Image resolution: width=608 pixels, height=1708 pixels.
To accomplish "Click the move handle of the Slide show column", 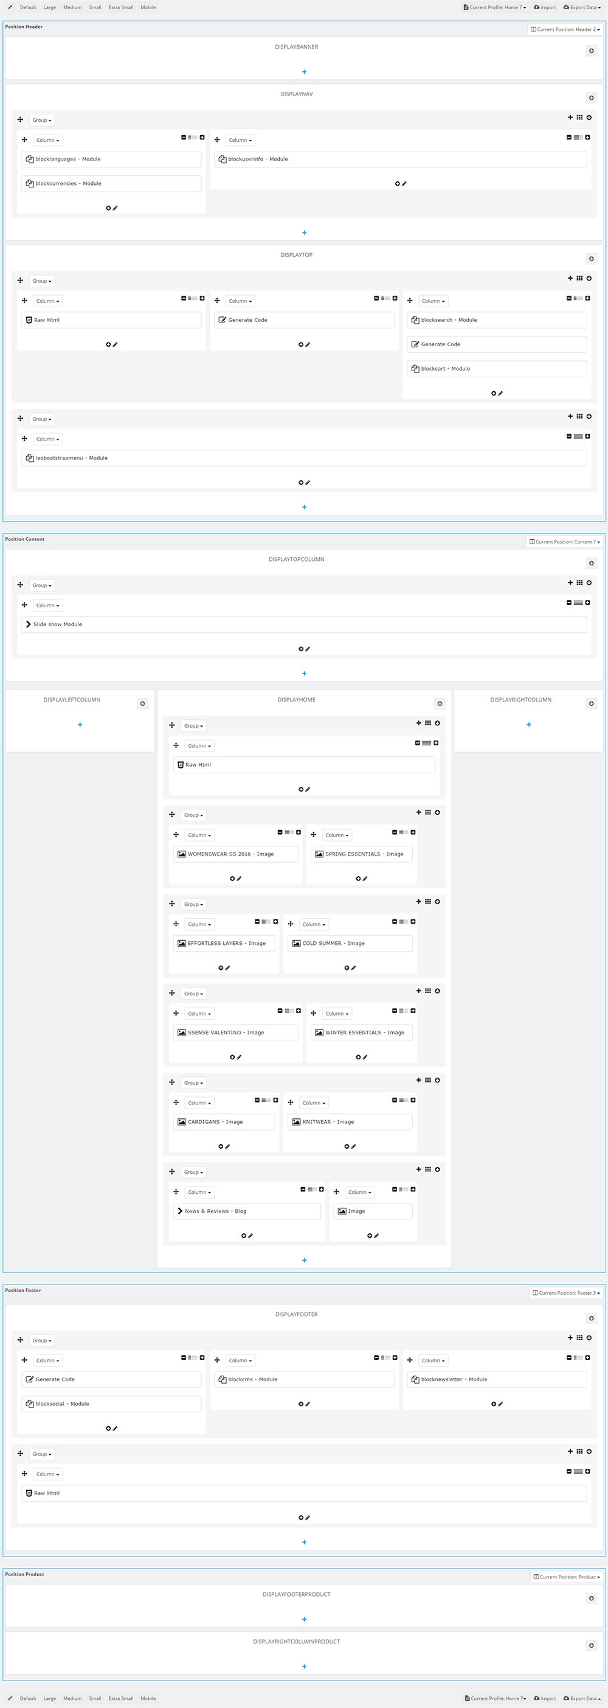I will click(24, 605).
